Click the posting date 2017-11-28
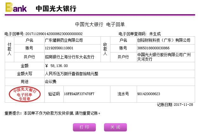Viewport: 203px width, 133px height. click(183, 105)
